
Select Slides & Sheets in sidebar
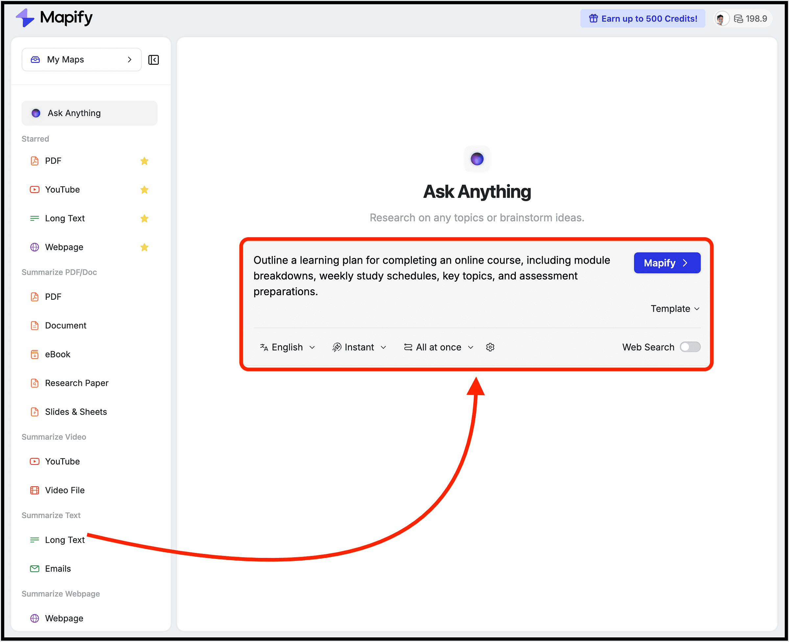tap(76, 412)
